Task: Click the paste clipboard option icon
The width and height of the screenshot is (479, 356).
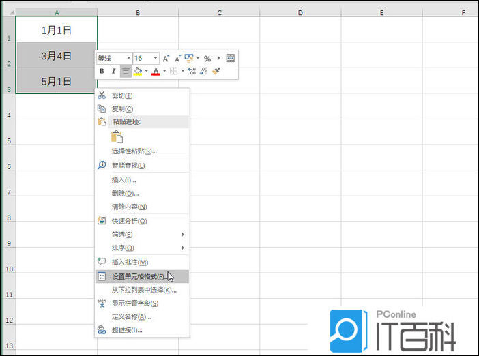Action: [117, 137]
